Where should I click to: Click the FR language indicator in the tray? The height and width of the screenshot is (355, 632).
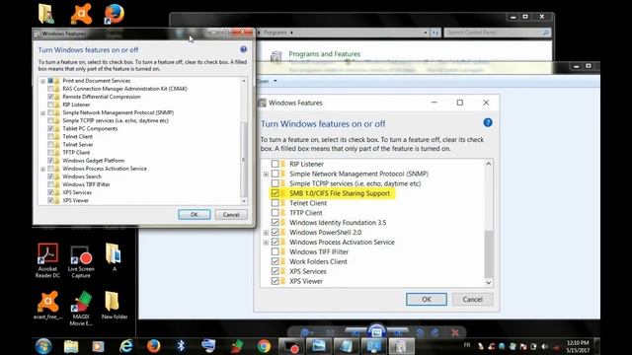point(467,345)
